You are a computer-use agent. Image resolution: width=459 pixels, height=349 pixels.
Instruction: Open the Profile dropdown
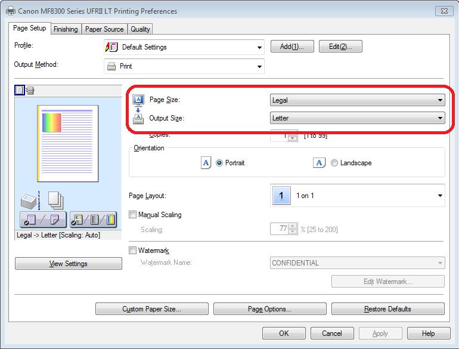[x=184, y=47]
